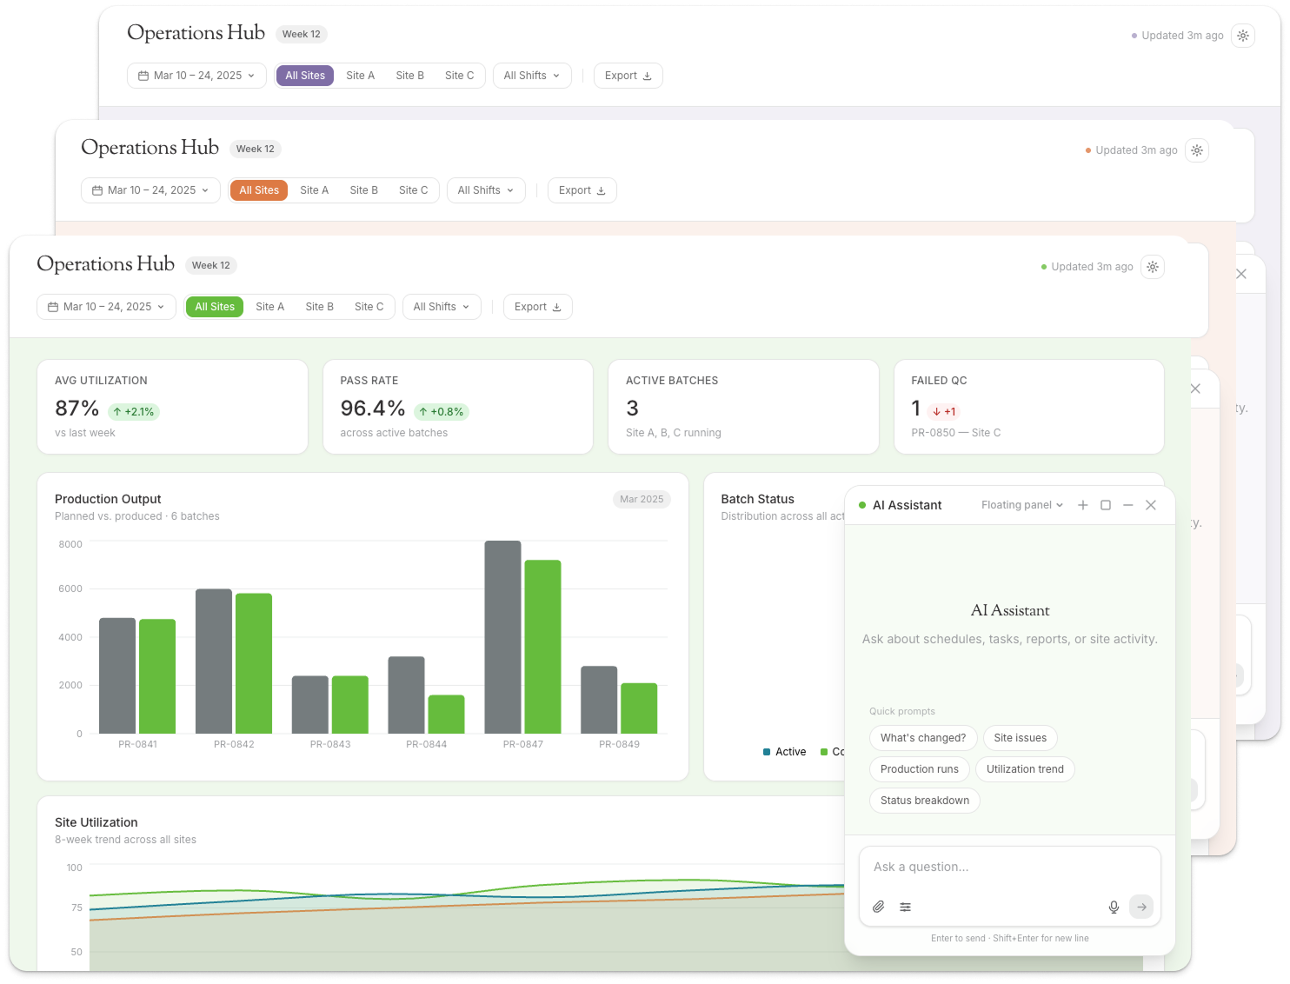Expand All Shifts dropdown in orange window

486,190
